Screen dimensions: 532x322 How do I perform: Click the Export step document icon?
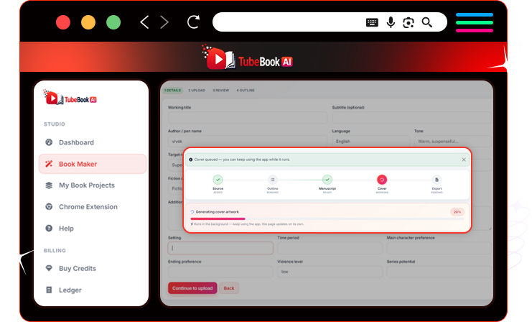[x=437, y=180]
